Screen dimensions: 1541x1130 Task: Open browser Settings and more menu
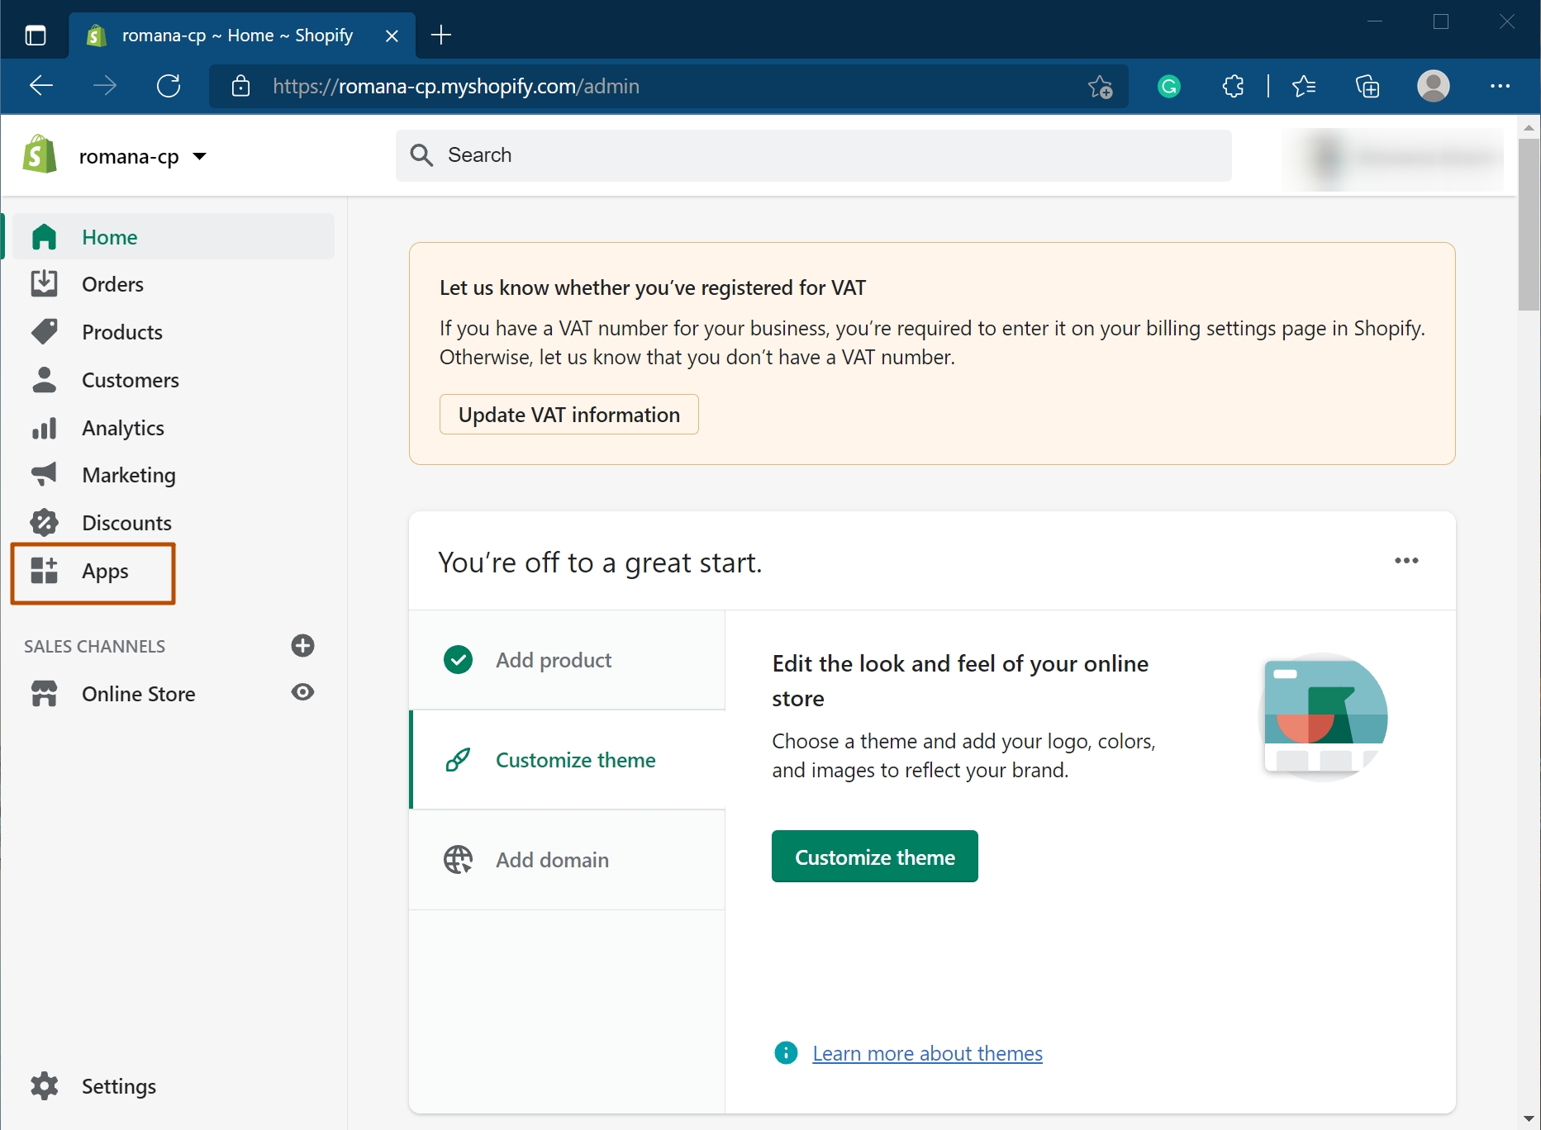tap(1501, 86)
